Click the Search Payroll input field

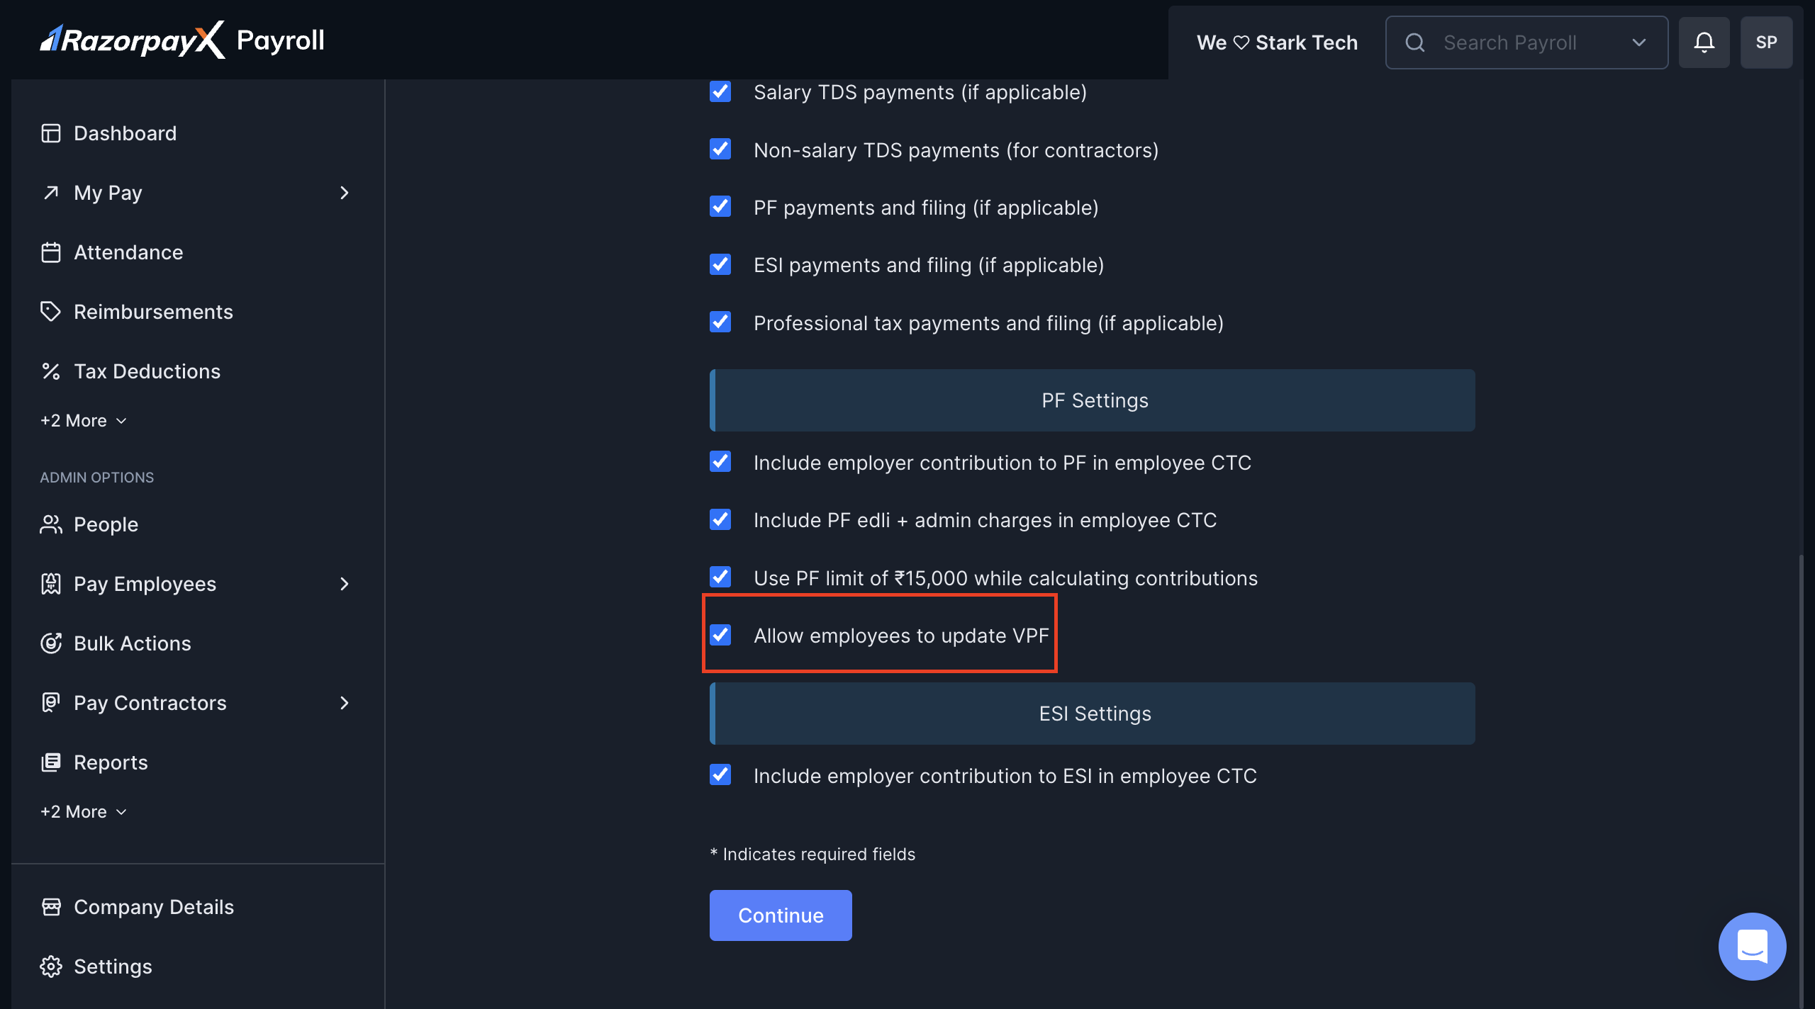point(1510,43)
